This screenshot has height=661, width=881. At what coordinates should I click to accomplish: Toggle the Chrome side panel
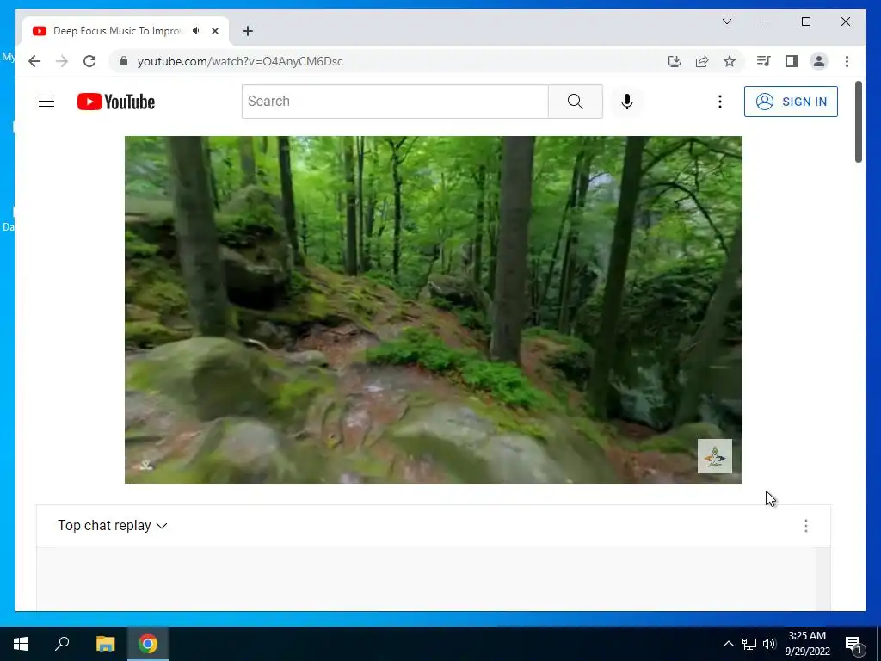tap(792, 61)
